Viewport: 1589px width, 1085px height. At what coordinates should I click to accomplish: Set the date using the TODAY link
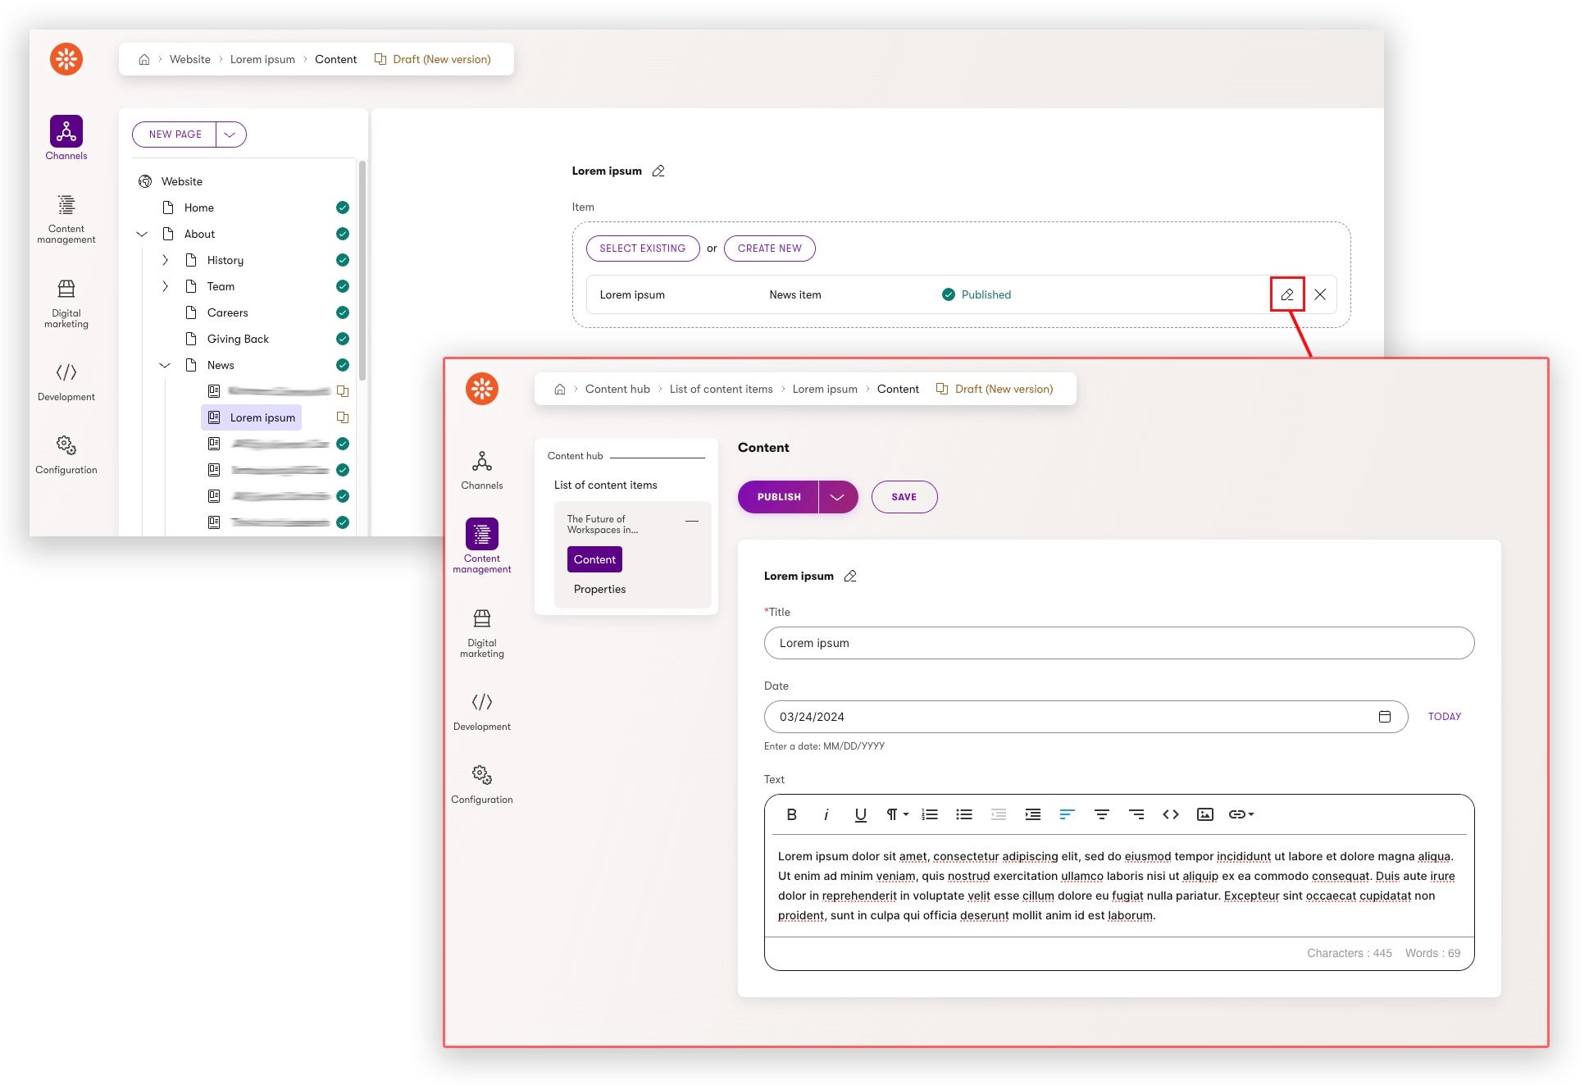[1444, 716]
